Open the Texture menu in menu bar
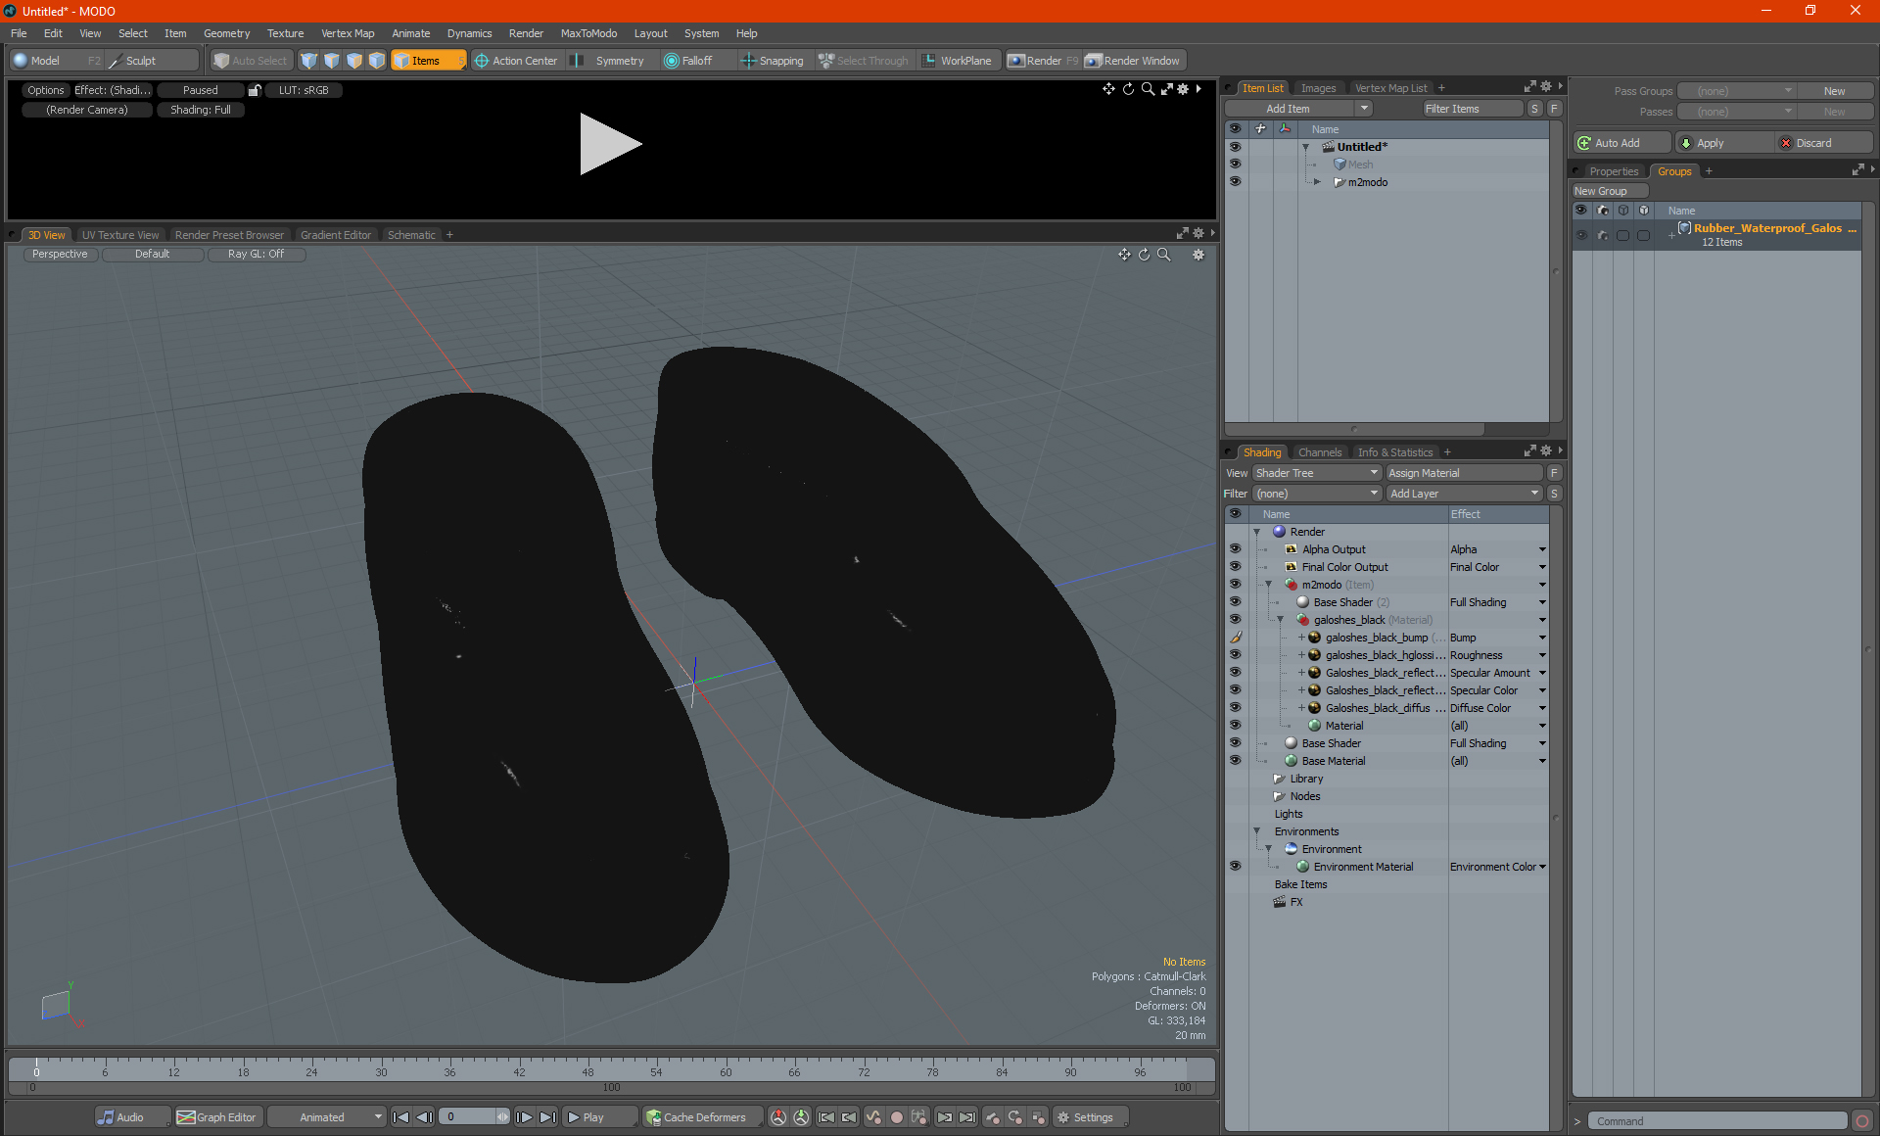 (283, 32)
